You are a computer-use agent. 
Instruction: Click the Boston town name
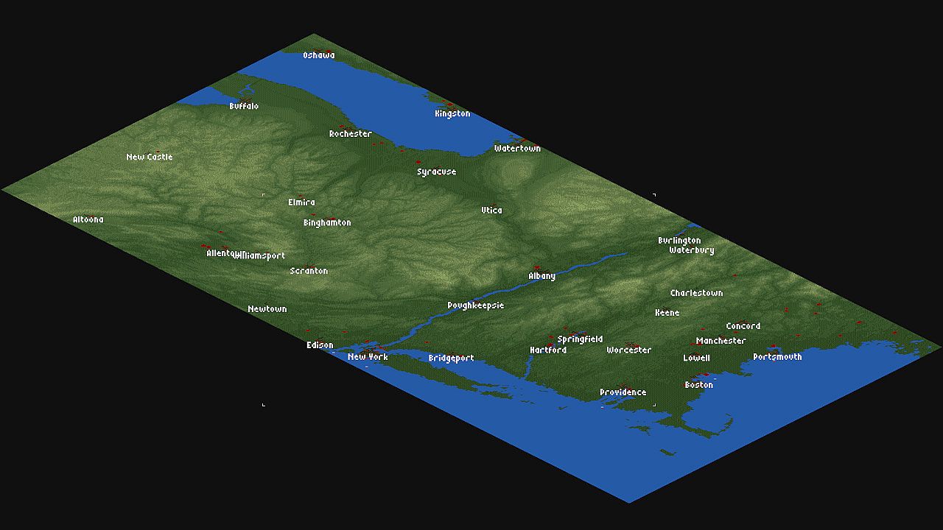pos(698,385)
